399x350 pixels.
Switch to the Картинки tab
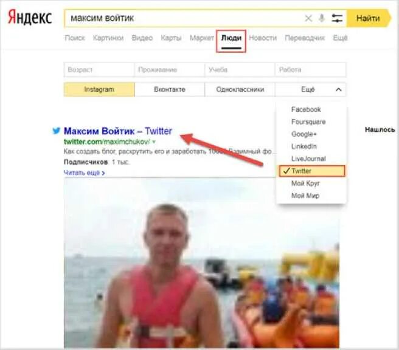pyautogui.click(x=108, y=38)
